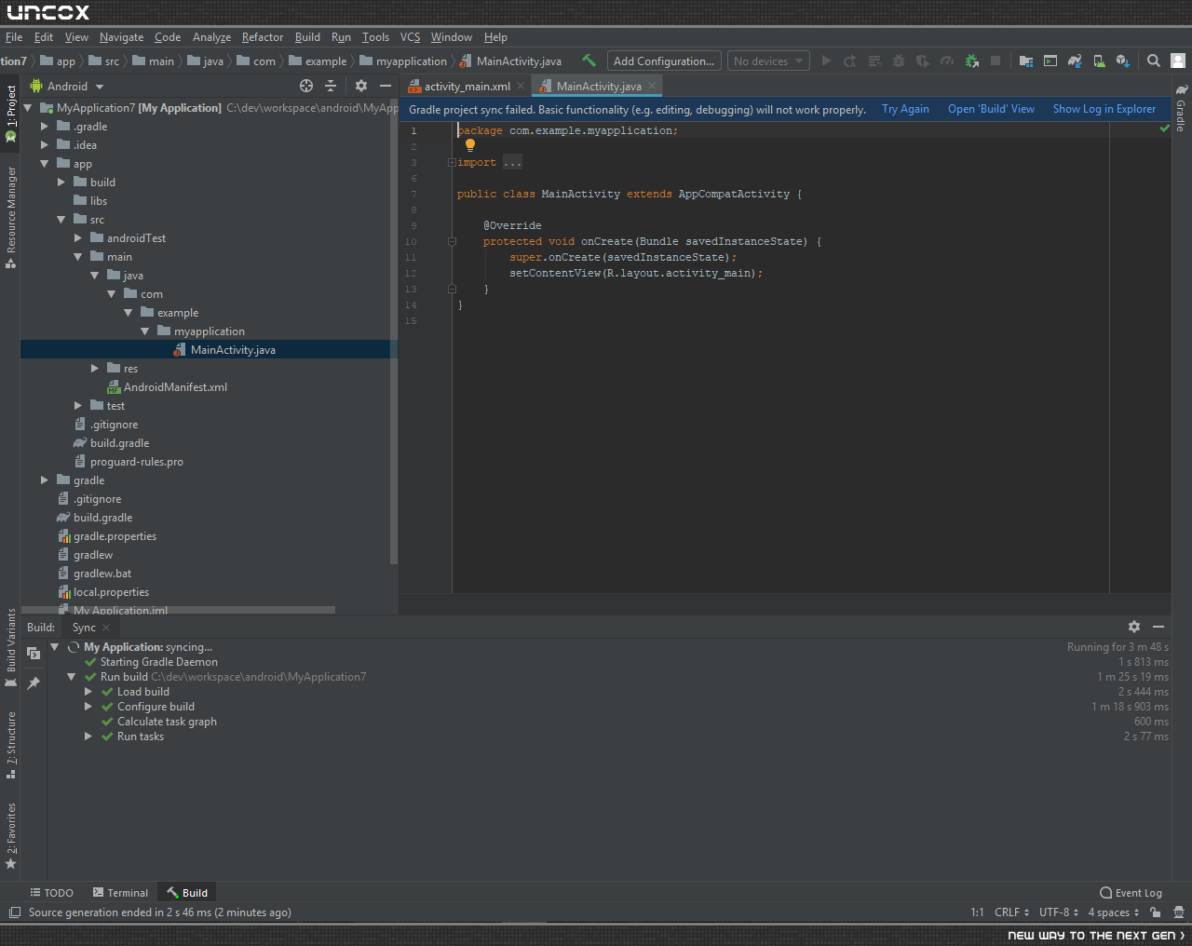The height and width of the screenshot is (946, 1192).
Task: Click the Try Again link
Action: tap(905, 109)
